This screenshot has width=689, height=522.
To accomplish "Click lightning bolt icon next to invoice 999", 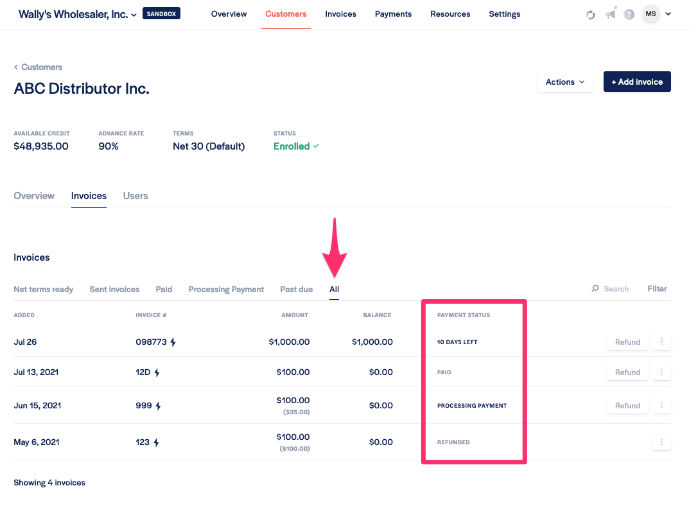I will coord(158,406).
